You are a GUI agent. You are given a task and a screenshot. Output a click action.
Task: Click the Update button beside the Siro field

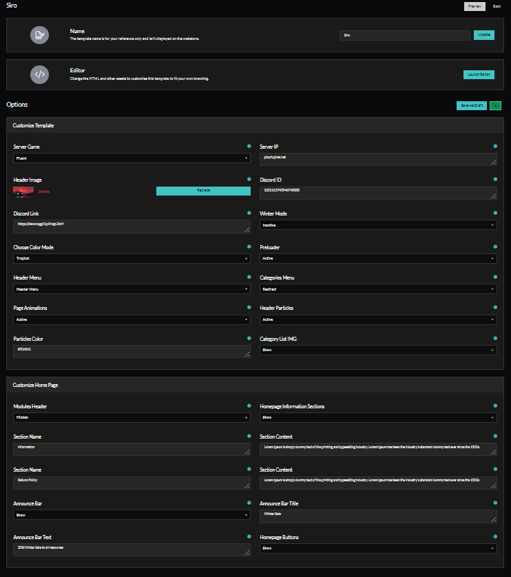pos(483,35)
